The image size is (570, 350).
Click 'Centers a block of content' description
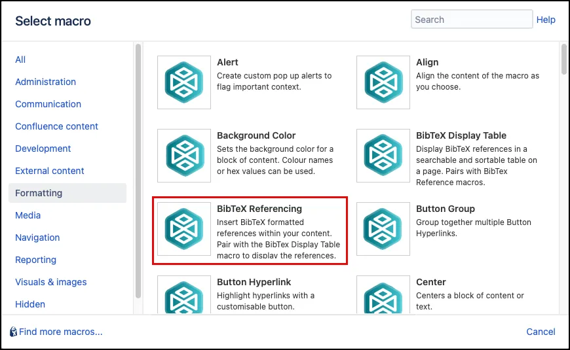click(x=470, y=301)
